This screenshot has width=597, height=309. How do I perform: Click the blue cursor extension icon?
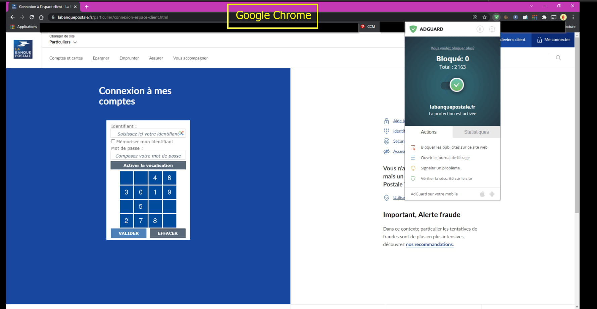coord(515,17)
